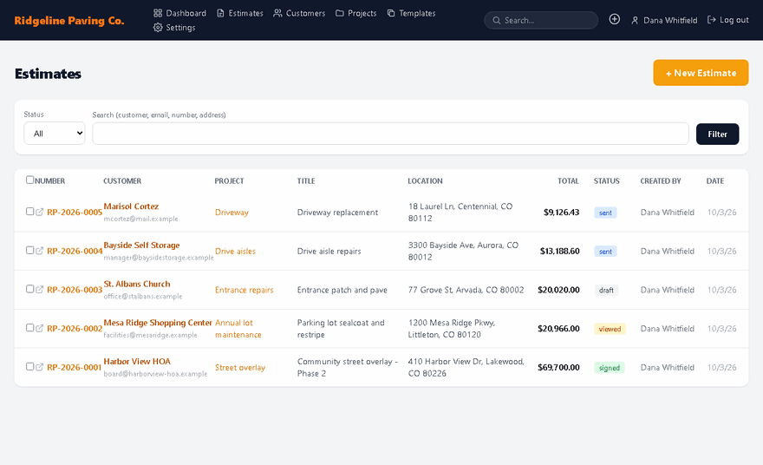Open estimate number RP-2026-0003
763x465 pixels.
click(75, 290)
